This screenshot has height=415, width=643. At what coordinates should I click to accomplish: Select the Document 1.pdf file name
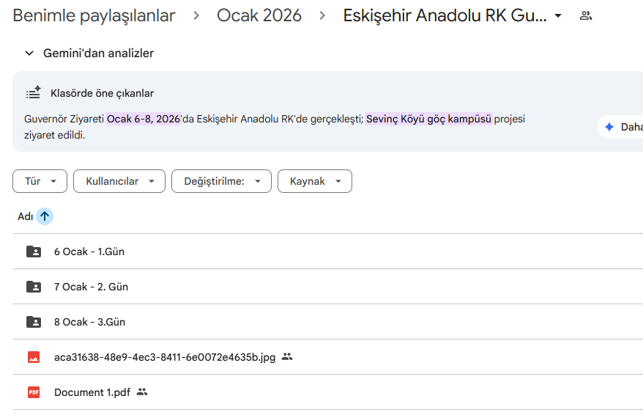click(x=92, y=392)
